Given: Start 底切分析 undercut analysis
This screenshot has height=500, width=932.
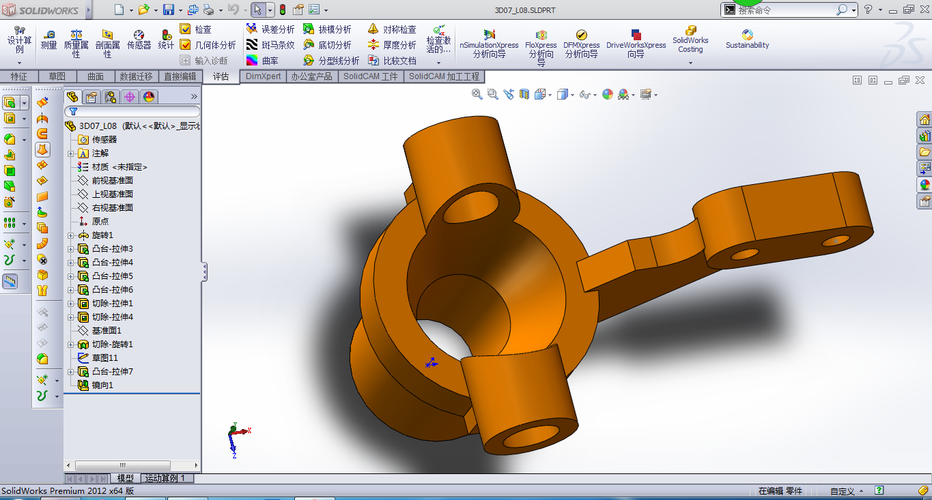Looking at the screenshot, I should pyautogui.click(x=327, y=45).
